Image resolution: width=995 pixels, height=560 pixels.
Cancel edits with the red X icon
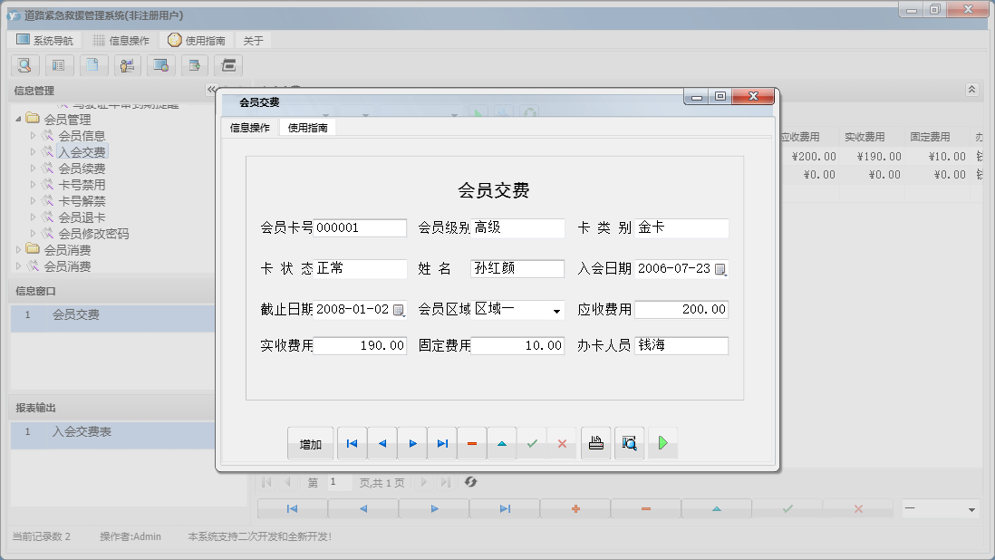pos(562,443)
